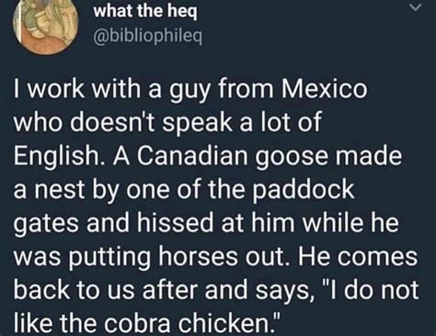436x336 pixels.
Task: Click the word 'nest' in the tweet
Action: pyautogui.click(x=59, y=190)
